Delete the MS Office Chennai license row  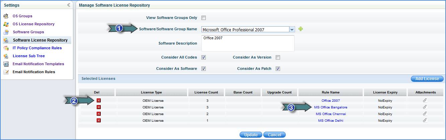point(99,114)
